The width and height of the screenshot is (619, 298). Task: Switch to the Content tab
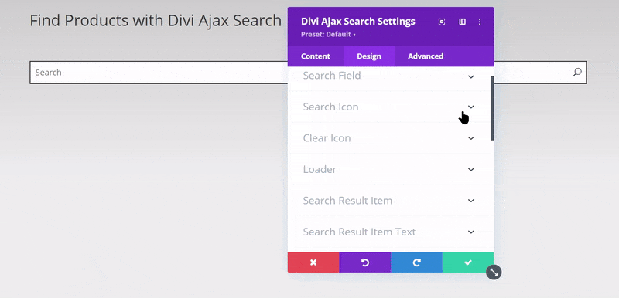316,56
